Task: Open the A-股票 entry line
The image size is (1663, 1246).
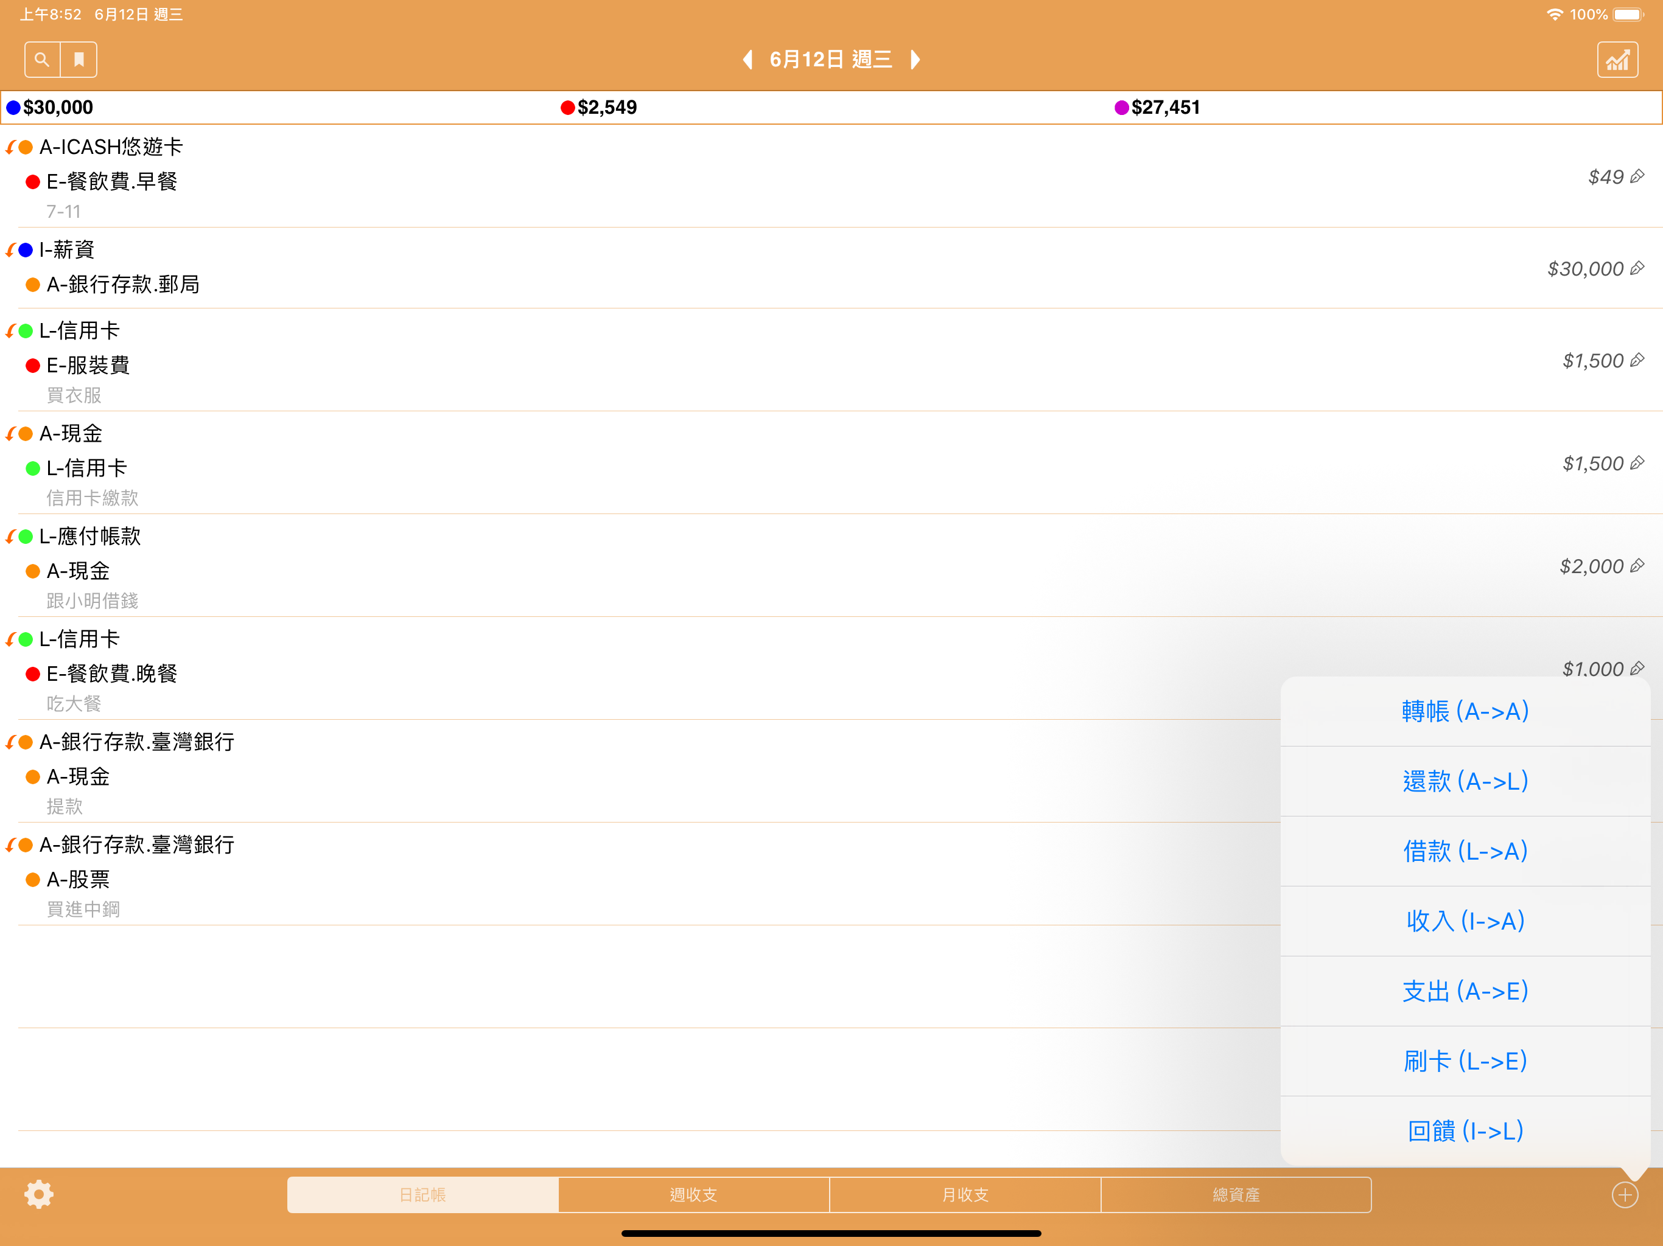Action: pos(78,879)
